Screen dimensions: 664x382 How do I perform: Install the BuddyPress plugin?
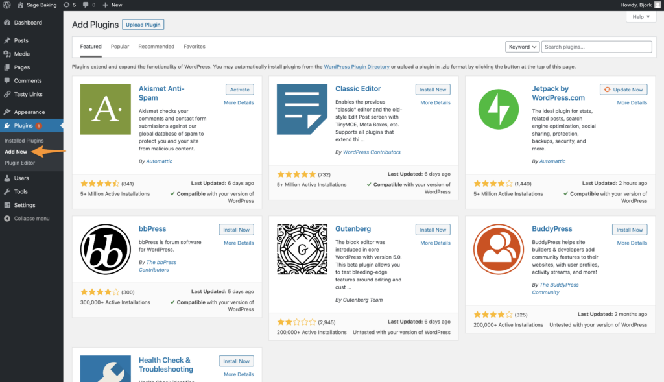629,230
